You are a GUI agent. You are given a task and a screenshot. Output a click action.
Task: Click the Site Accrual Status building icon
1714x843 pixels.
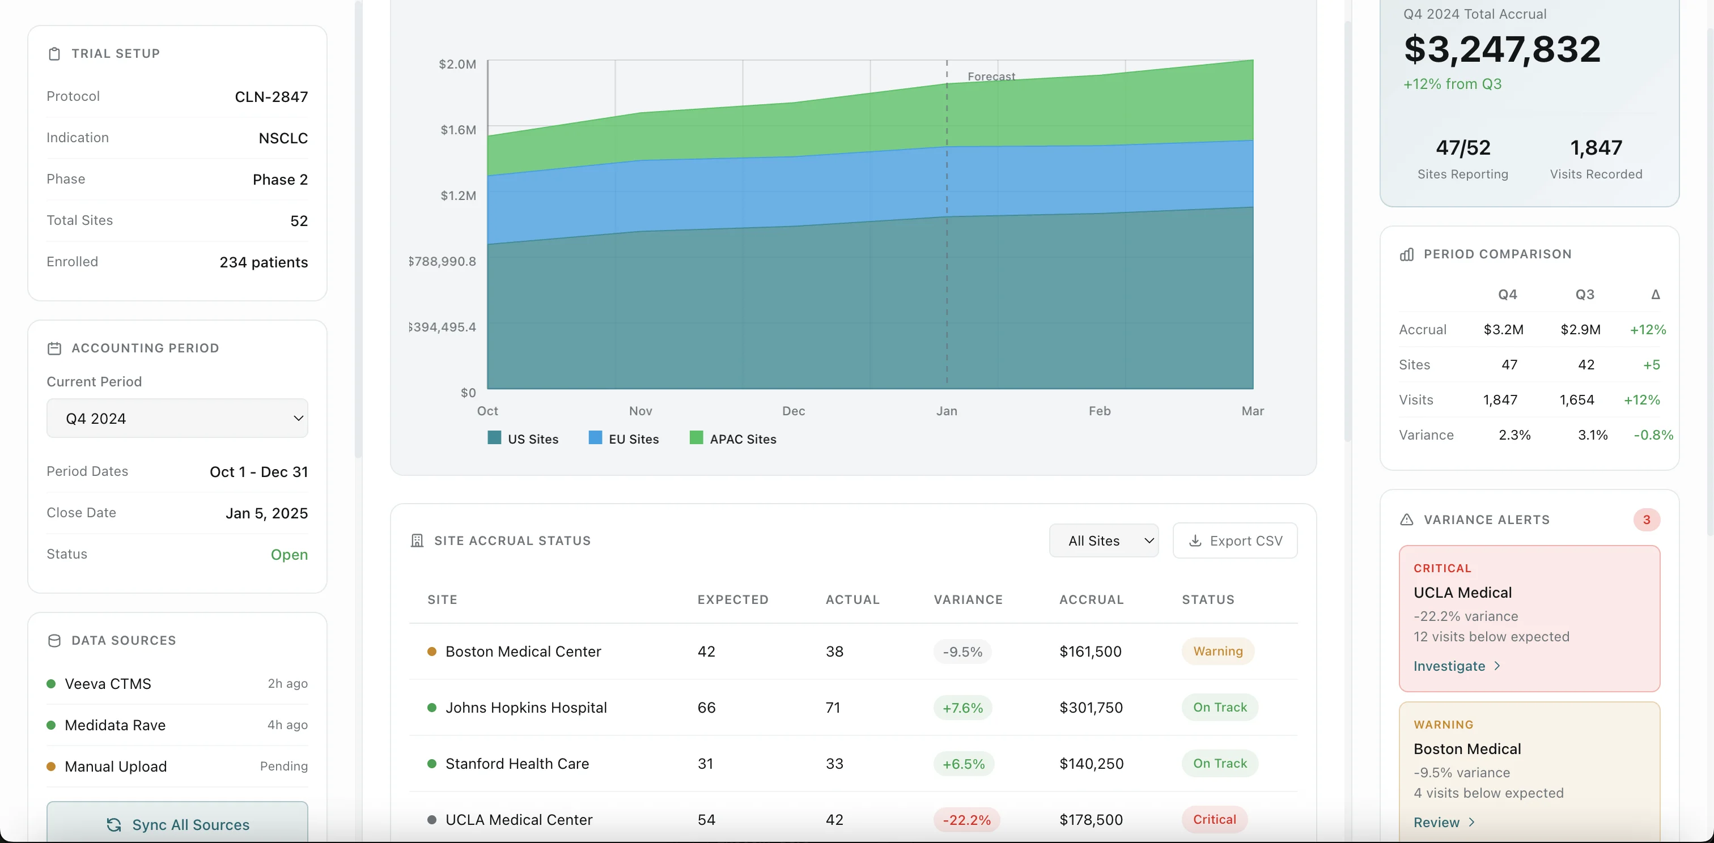(417, 540)
